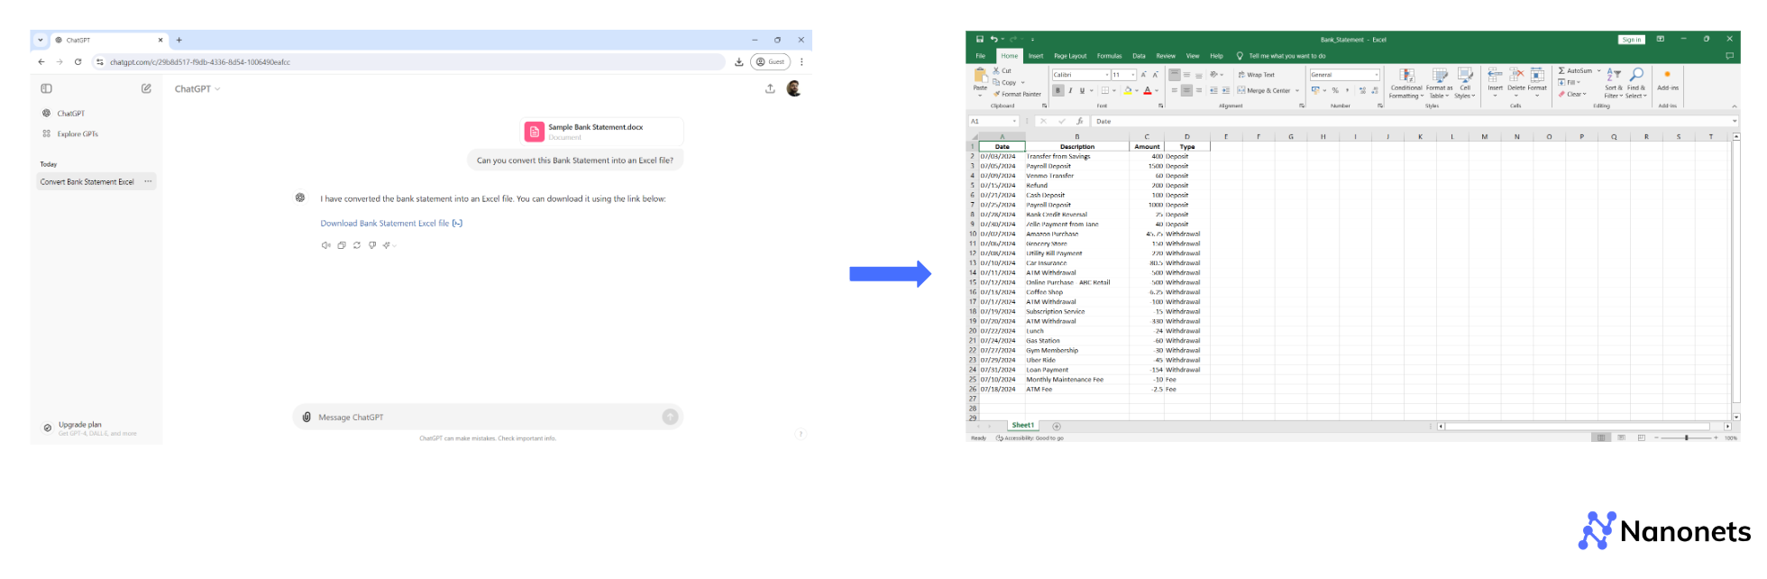Open Conditional Formatting in the Styles group
The height and width of the screenshot is (579, 1767).
(1406, 83)
